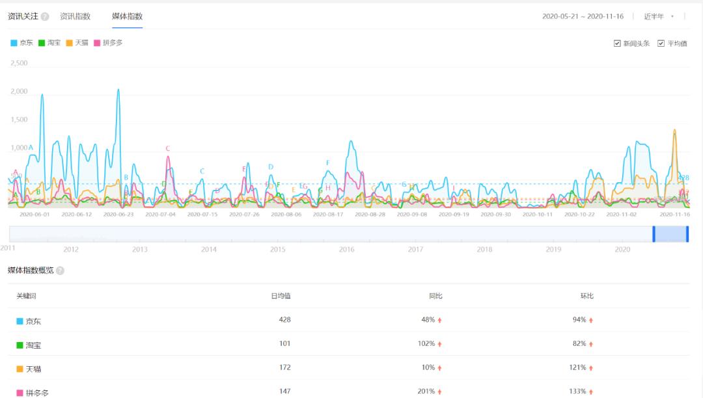Click the blue F news marker

327,163
